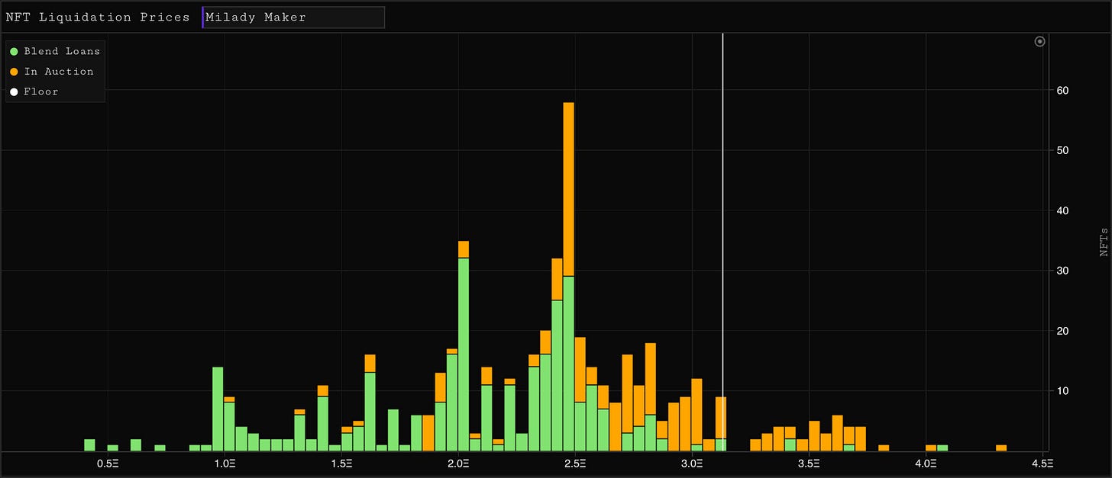This screenshot has height=478, width=1112.
Task: Click the 10 y-axis label
Action: tap(1062, 391)
